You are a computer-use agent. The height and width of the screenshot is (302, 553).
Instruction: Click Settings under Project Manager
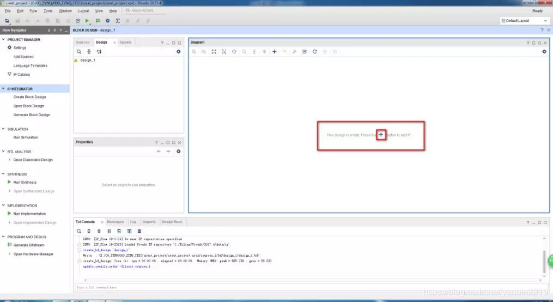(20, 47)
